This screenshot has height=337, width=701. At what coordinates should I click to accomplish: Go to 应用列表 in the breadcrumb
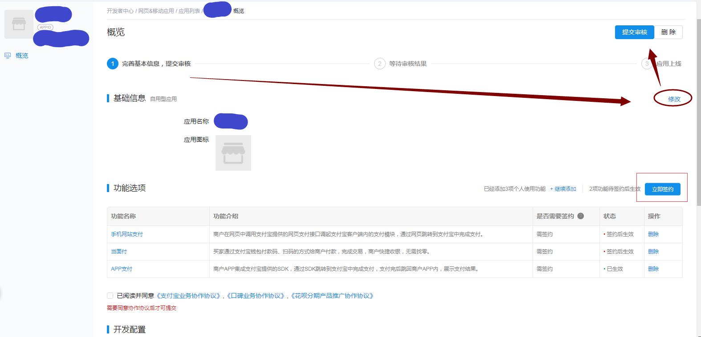[189, 11]
